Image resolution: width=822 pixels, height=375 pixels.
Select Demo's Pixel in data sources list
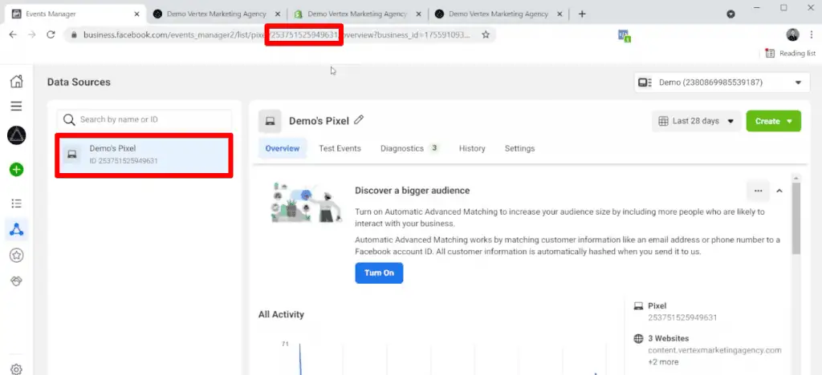144,155
